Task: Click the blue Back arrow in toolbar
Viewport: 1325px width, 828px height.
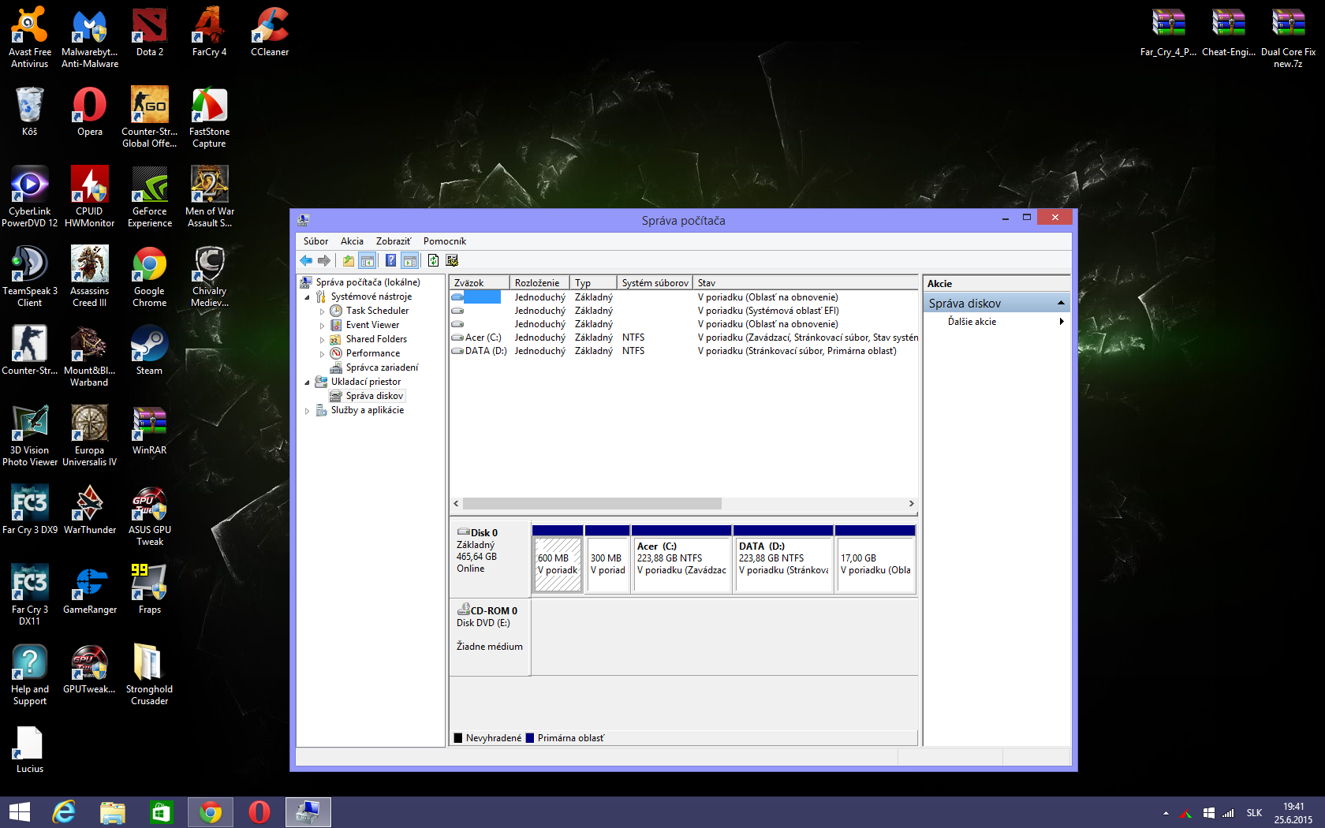Action: point(306,261)
